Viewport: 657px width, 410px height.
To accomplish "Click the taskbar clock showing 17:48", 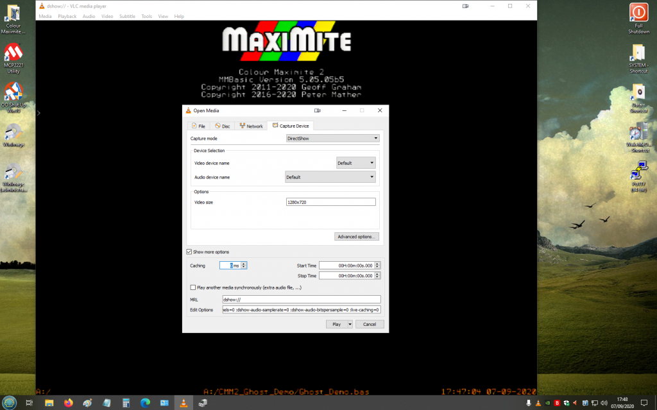I will [x=622, y=403].
